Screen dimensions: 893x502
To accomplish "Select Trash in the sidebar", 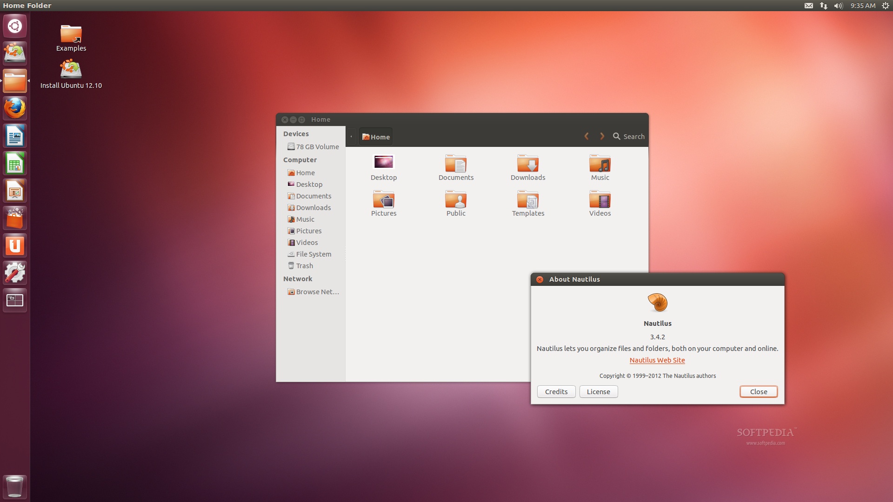I will [304, 266].
